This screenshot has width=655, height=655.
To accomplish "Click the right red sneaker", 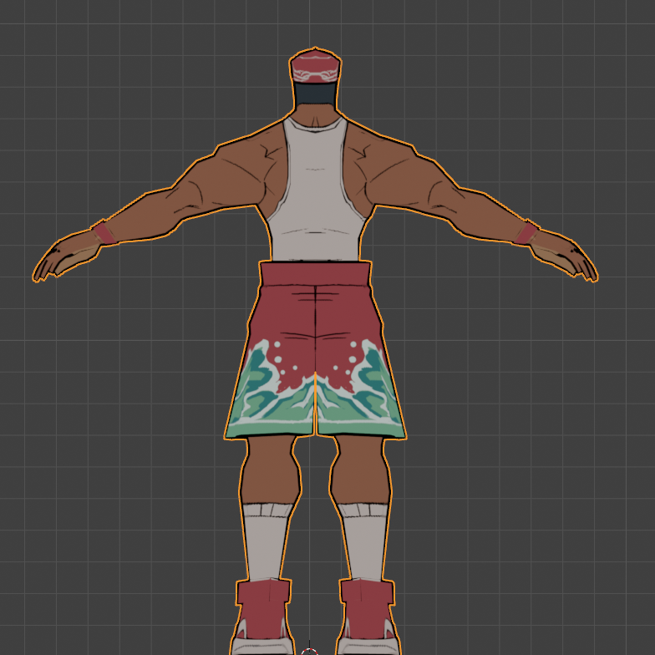I will 368,617.
